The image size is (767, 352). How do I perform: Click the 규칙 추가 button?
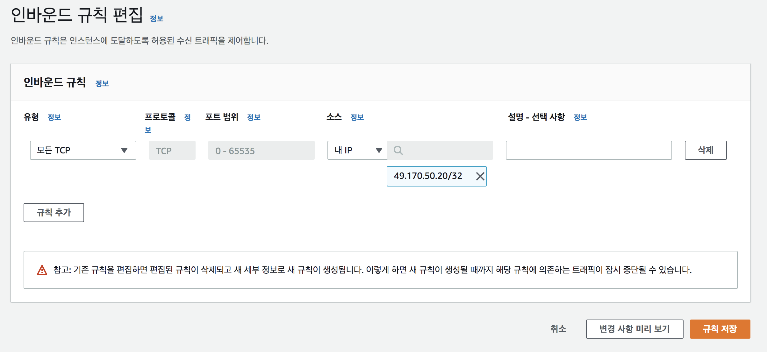point(54,213)
